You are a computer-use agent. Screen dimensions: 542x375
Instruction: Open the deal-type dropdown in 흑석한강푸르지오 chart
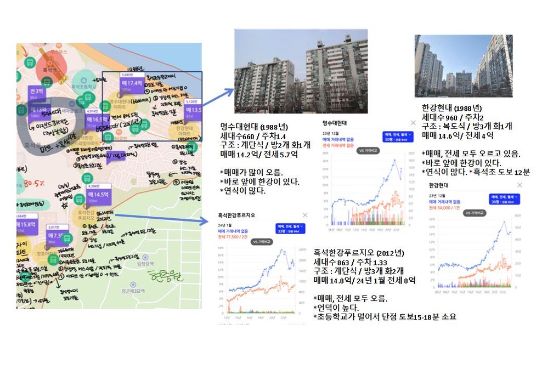click(x=290, y=229)
